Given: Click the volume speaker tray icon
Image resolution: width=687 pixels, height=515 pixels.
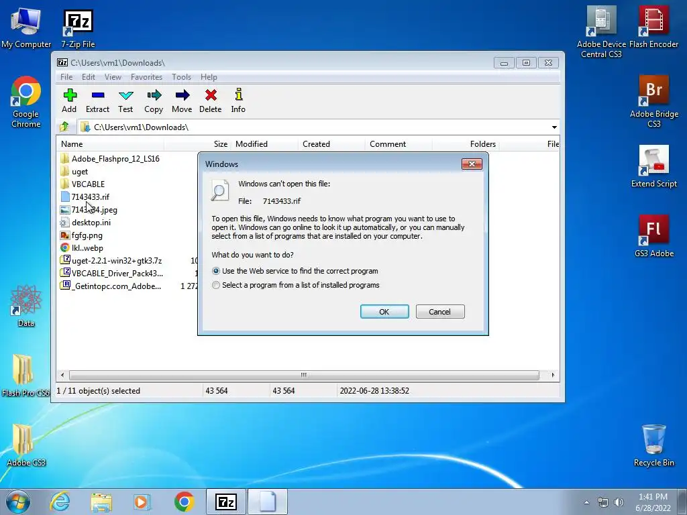Looking at the screenshot, I should pos(619,502).
